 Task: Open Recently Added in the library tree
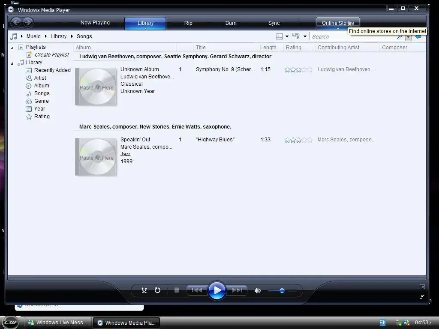52,70
